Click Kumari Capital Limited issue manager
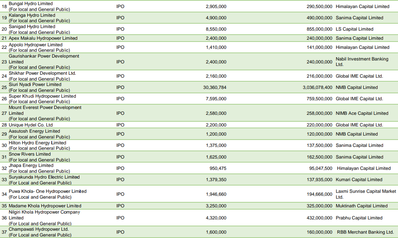 tap(359, 180)
